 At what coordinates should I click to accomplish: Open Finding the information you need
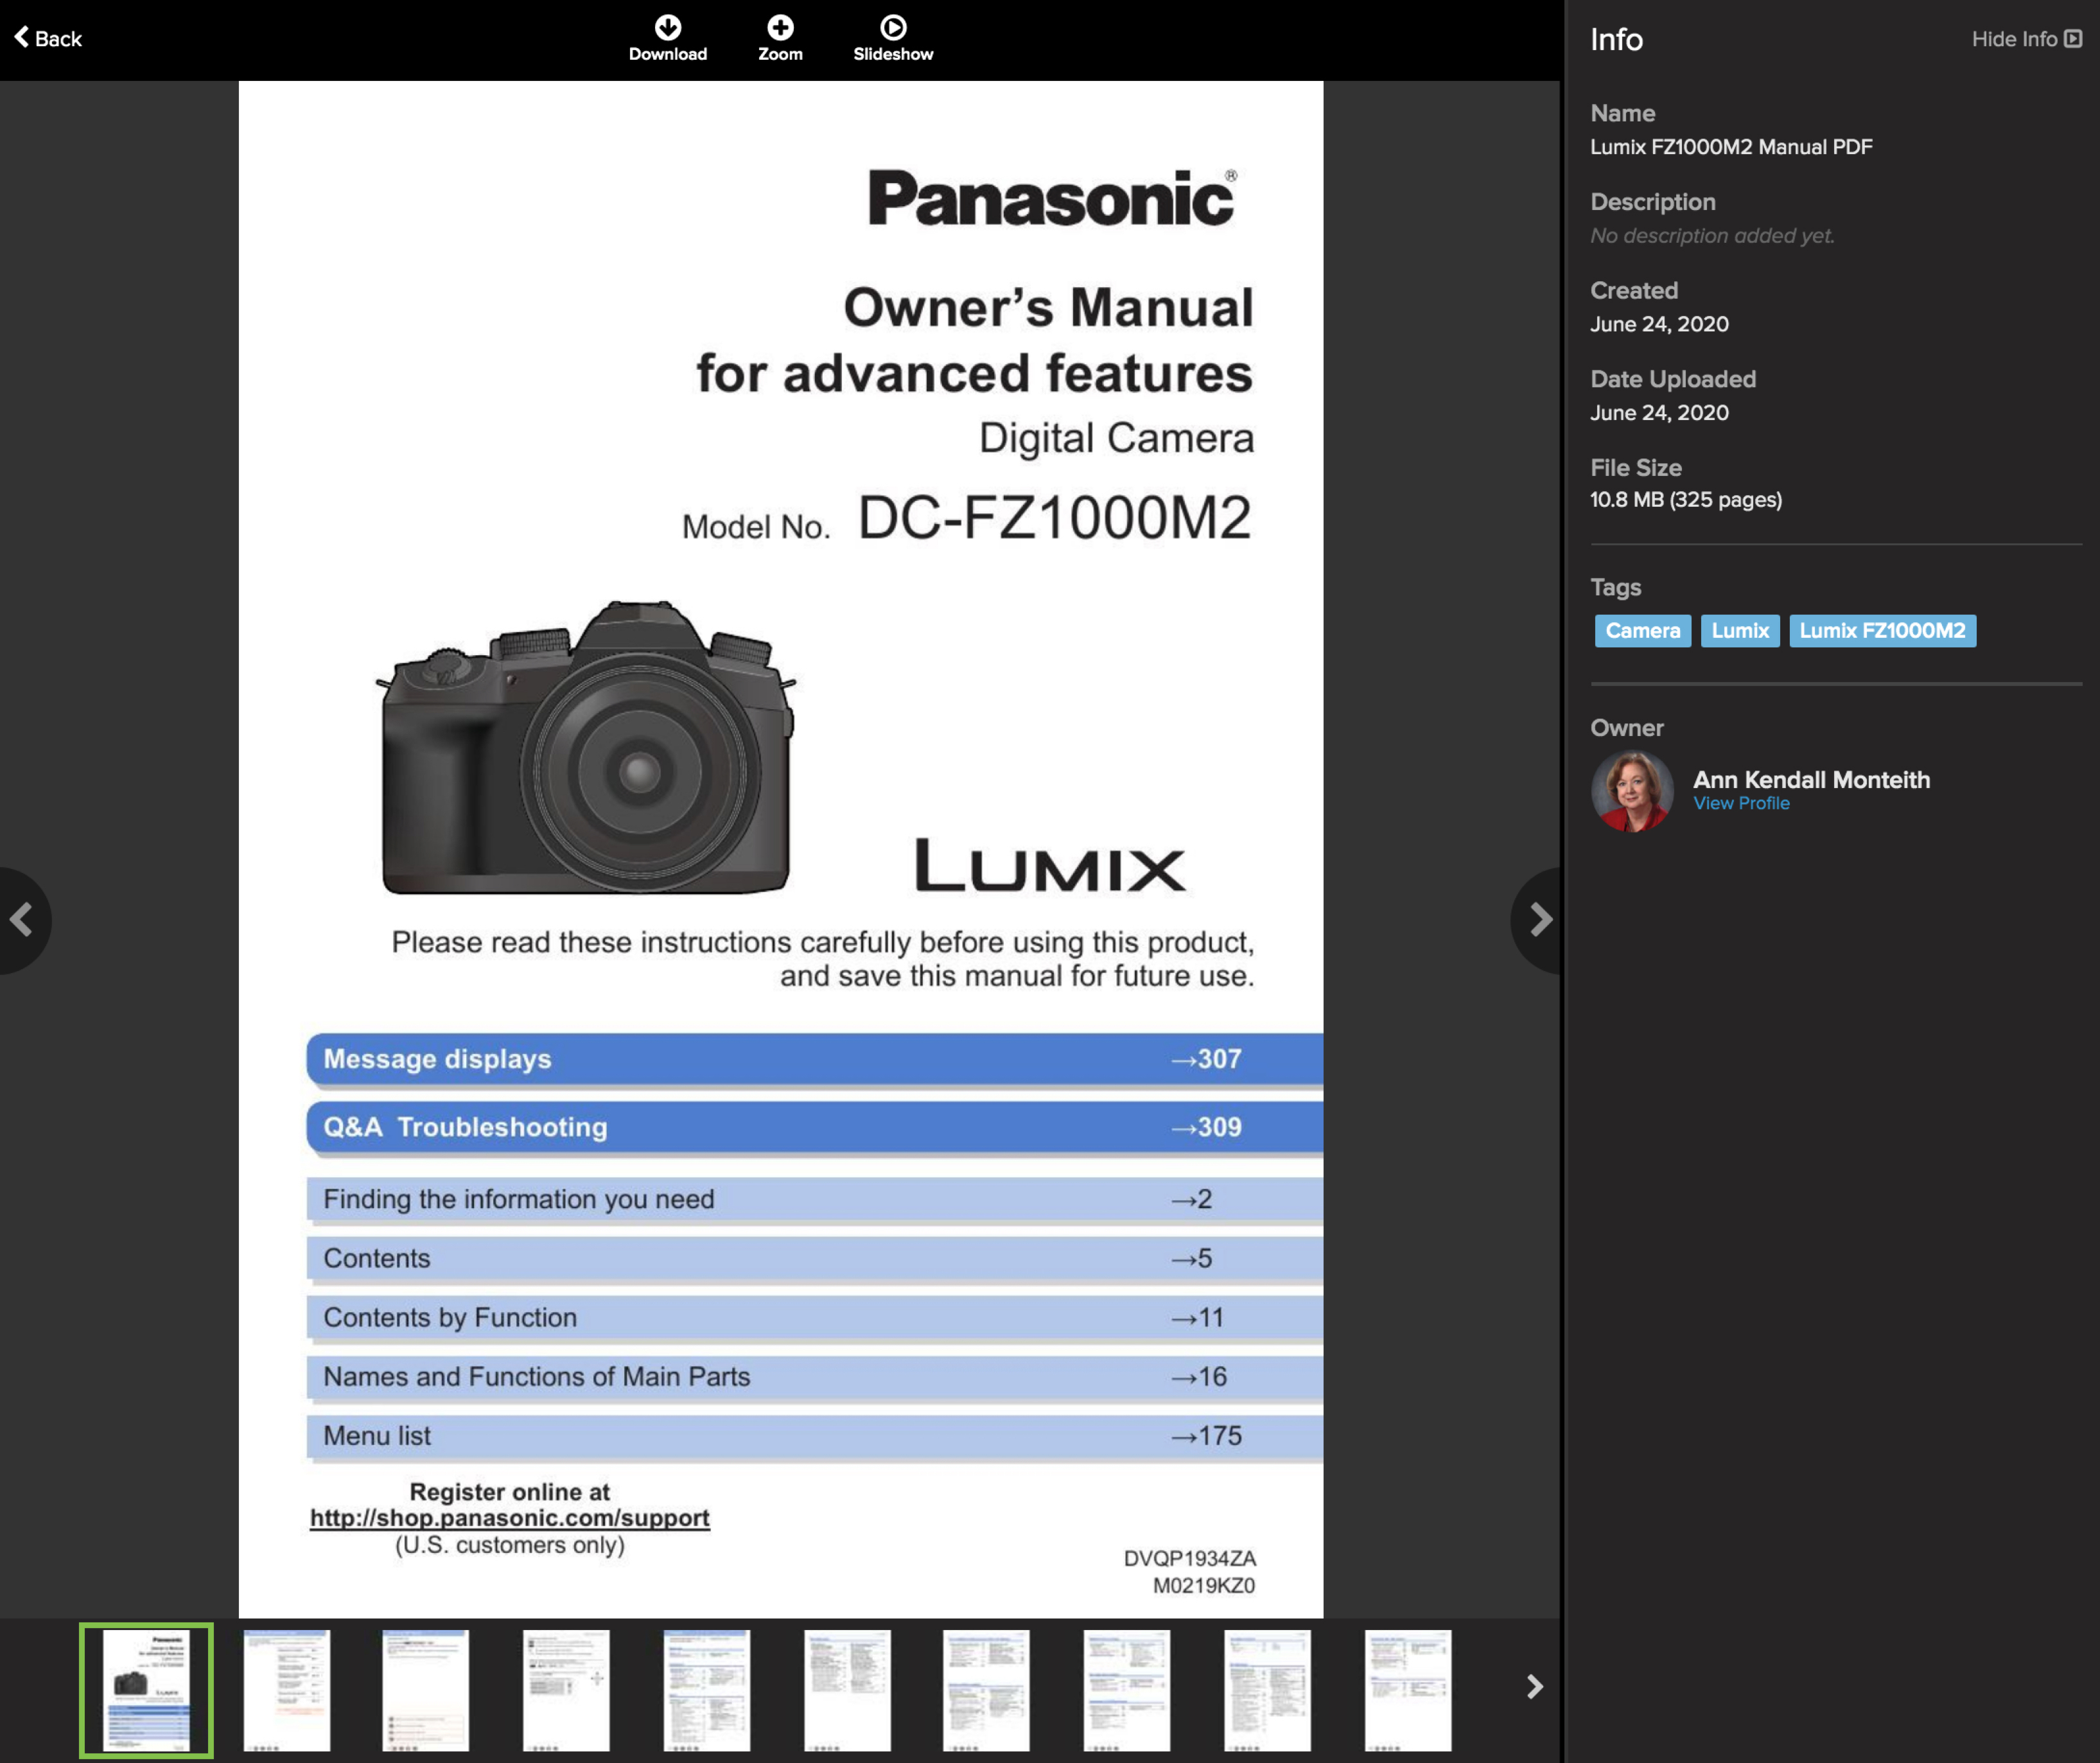[814, 1199]
